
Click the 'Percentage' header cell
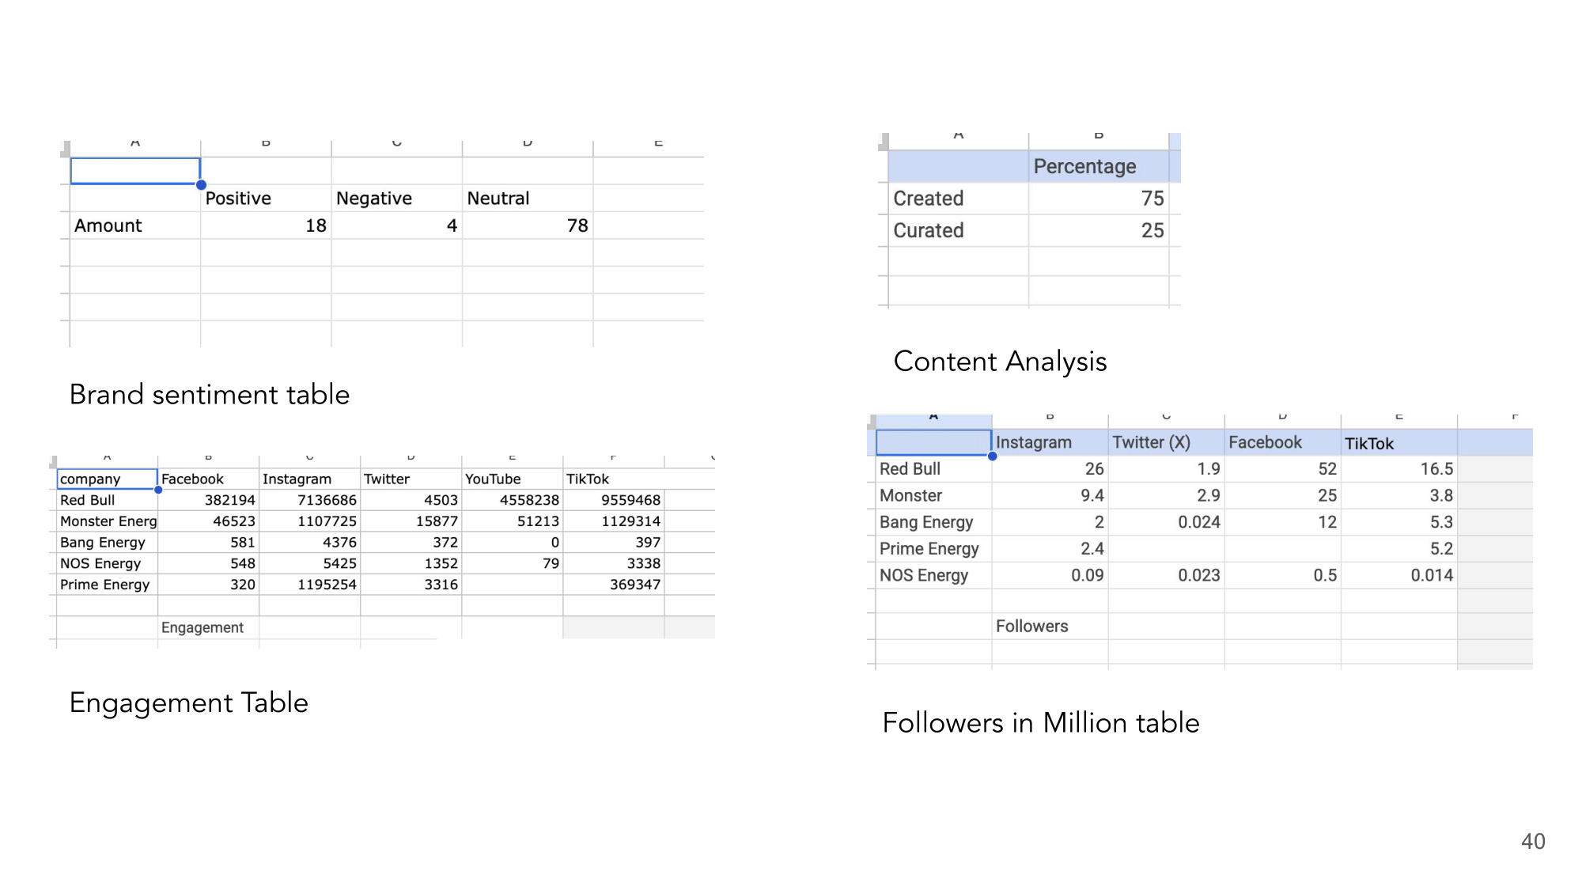[1099, 166]
